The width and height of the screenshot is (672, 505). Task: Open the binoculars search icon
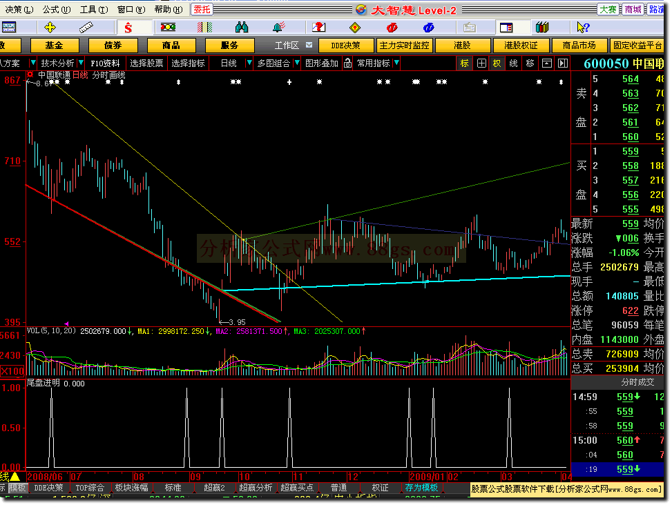click(x=242, y=28)
